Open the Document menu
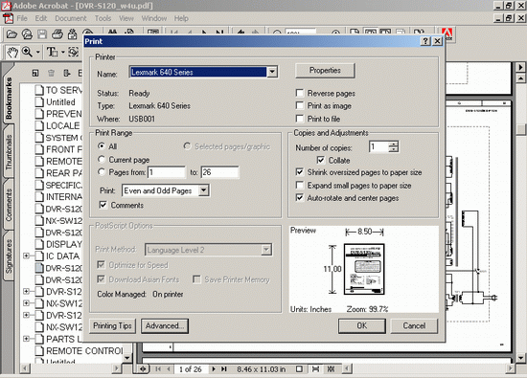The height and width of the screenshot is (378, 527). click(71, 18)
